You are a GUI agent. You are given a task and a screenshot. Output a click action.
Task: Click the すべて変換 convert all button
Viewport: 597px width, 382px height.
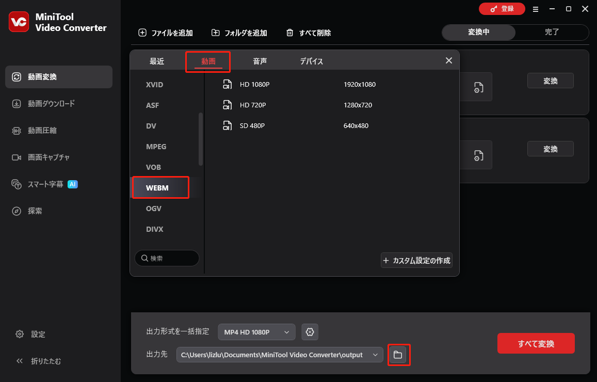click(x=536, y=343)
